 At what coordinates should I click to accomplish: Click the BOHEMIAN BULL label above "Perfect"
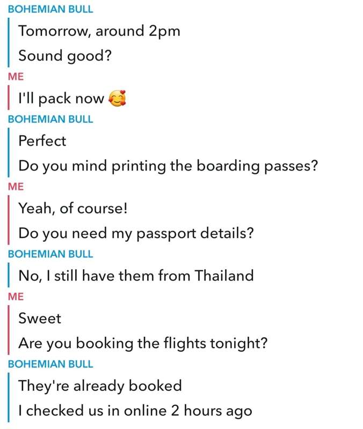coord(50,119)
